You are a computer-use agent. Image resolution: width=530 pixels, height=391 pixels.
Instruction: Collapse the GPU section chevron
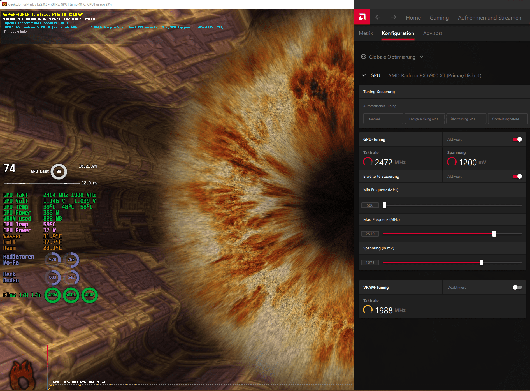coord(364,75)
